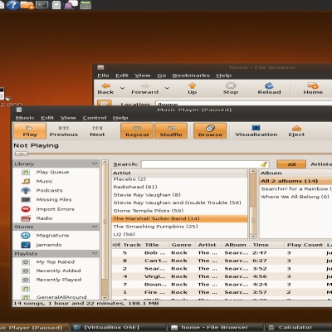The height and width of the screenshot is (332, 332).
Task: Toggle Shuffle mode
Action: [171, 131]
